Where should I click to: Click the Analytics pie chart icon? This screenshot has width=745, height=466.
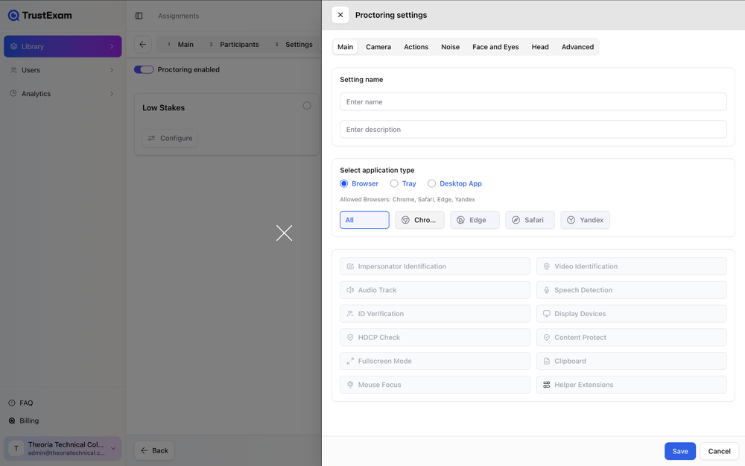13,93
